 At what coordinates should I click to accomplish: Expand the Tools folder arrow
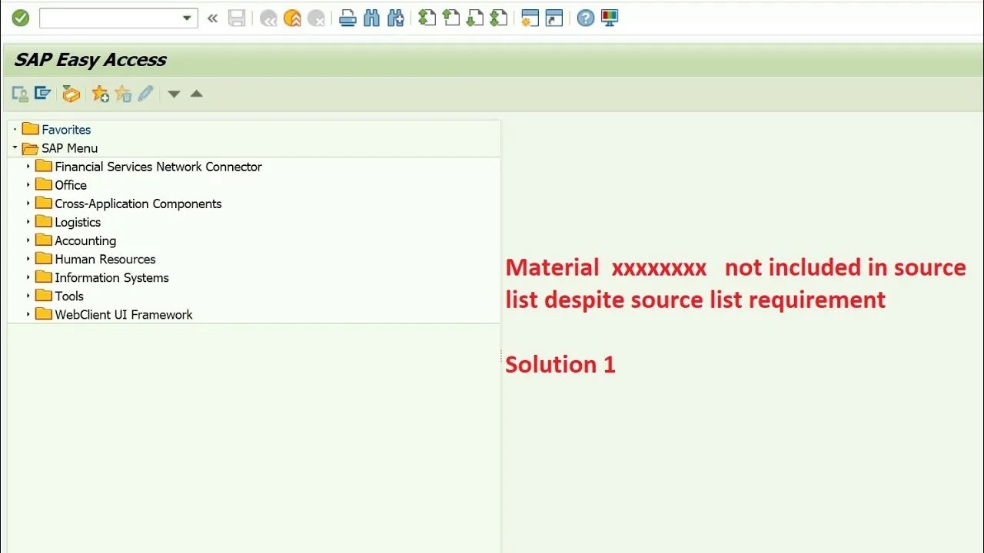pyautogui.click(x=28, y=295)
